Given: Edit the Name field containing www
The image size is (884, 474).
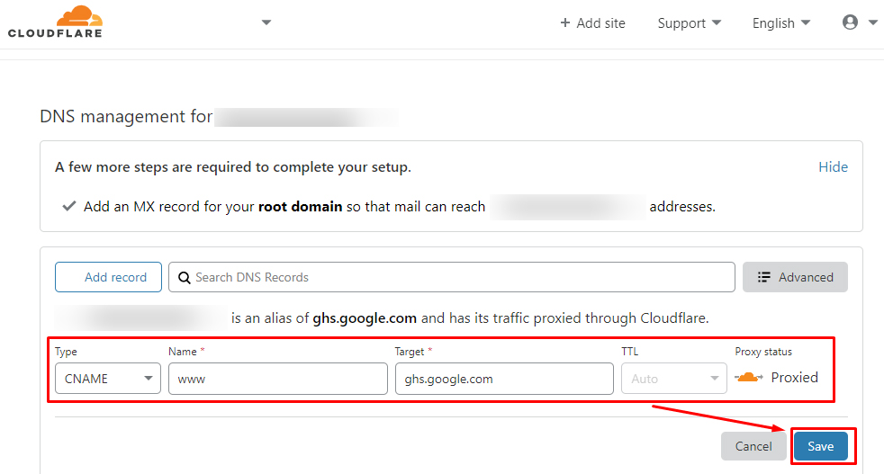Looking at the screenshot, I should pyautogui.click(x=278, y=378).
